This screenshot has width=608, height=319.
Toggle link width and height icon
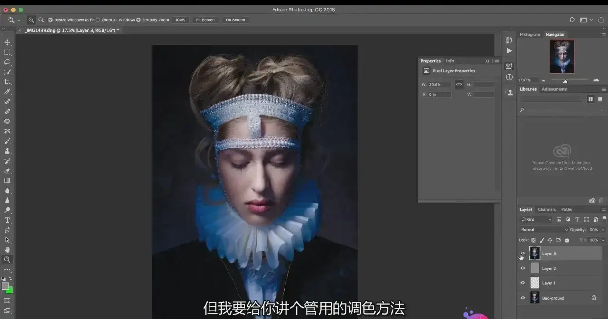point(459,84)
